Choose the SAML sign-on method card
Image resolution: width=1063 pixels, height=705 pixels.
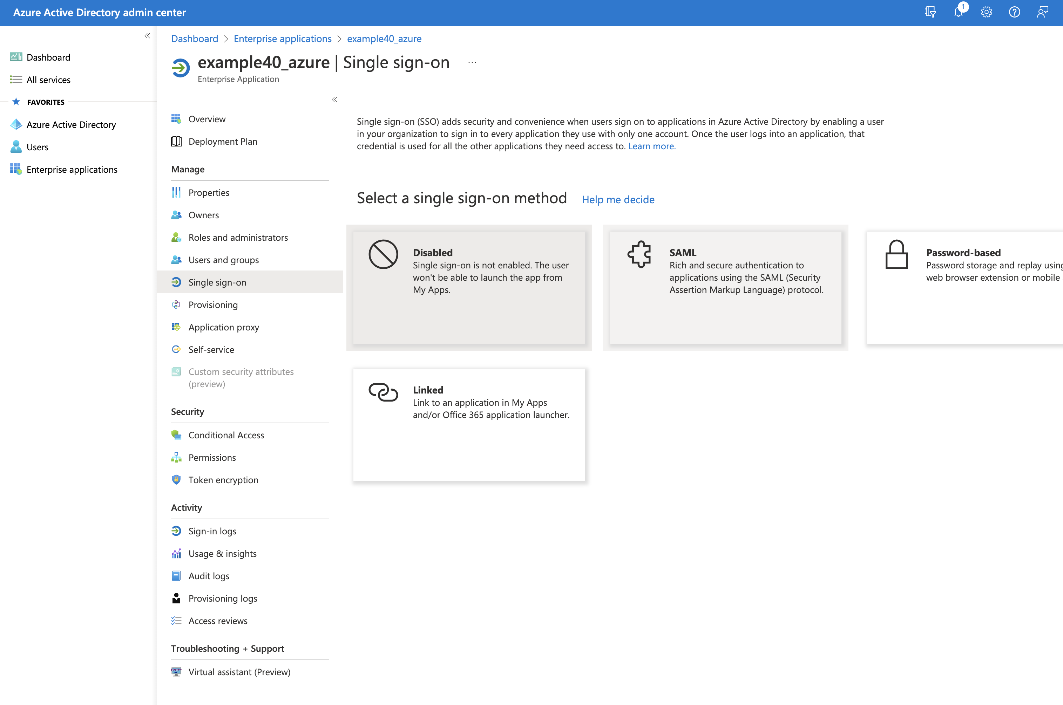point(725,287)
